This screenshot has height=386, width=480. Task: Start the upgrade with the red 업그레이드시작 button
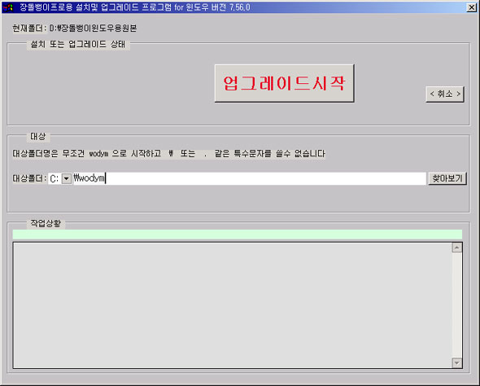tap(285, 83)
